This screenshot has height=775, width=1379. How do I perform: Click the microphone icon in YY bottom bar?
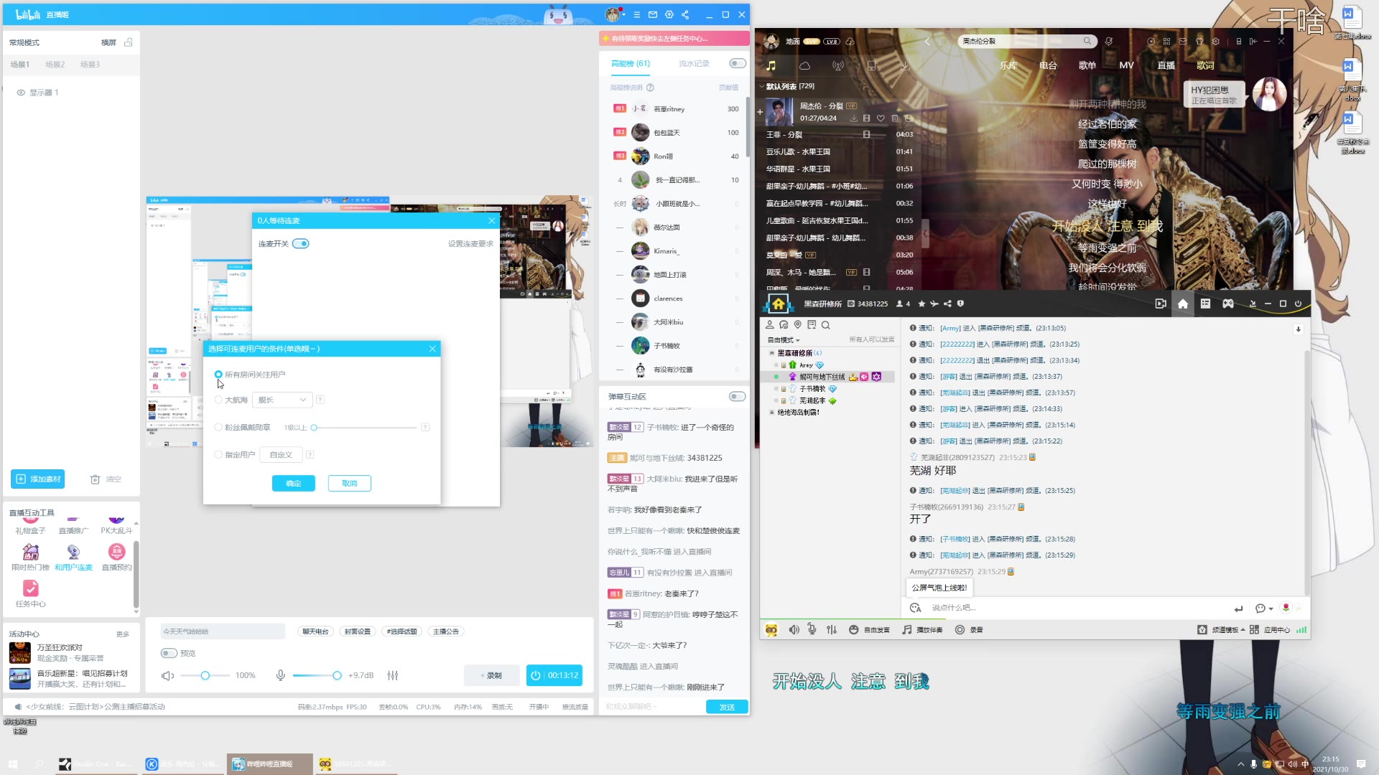tap(812, 629)
